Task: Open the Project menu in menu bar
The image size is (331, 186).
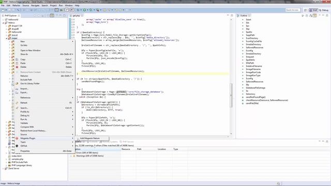Action: (53, 6)
